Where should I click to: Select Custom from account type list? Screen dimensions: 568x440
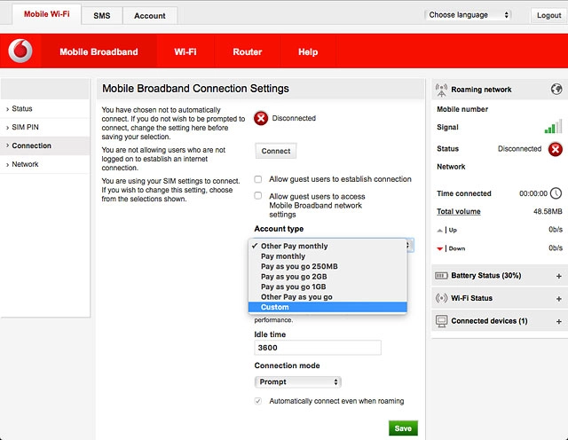tap(275, 308)
